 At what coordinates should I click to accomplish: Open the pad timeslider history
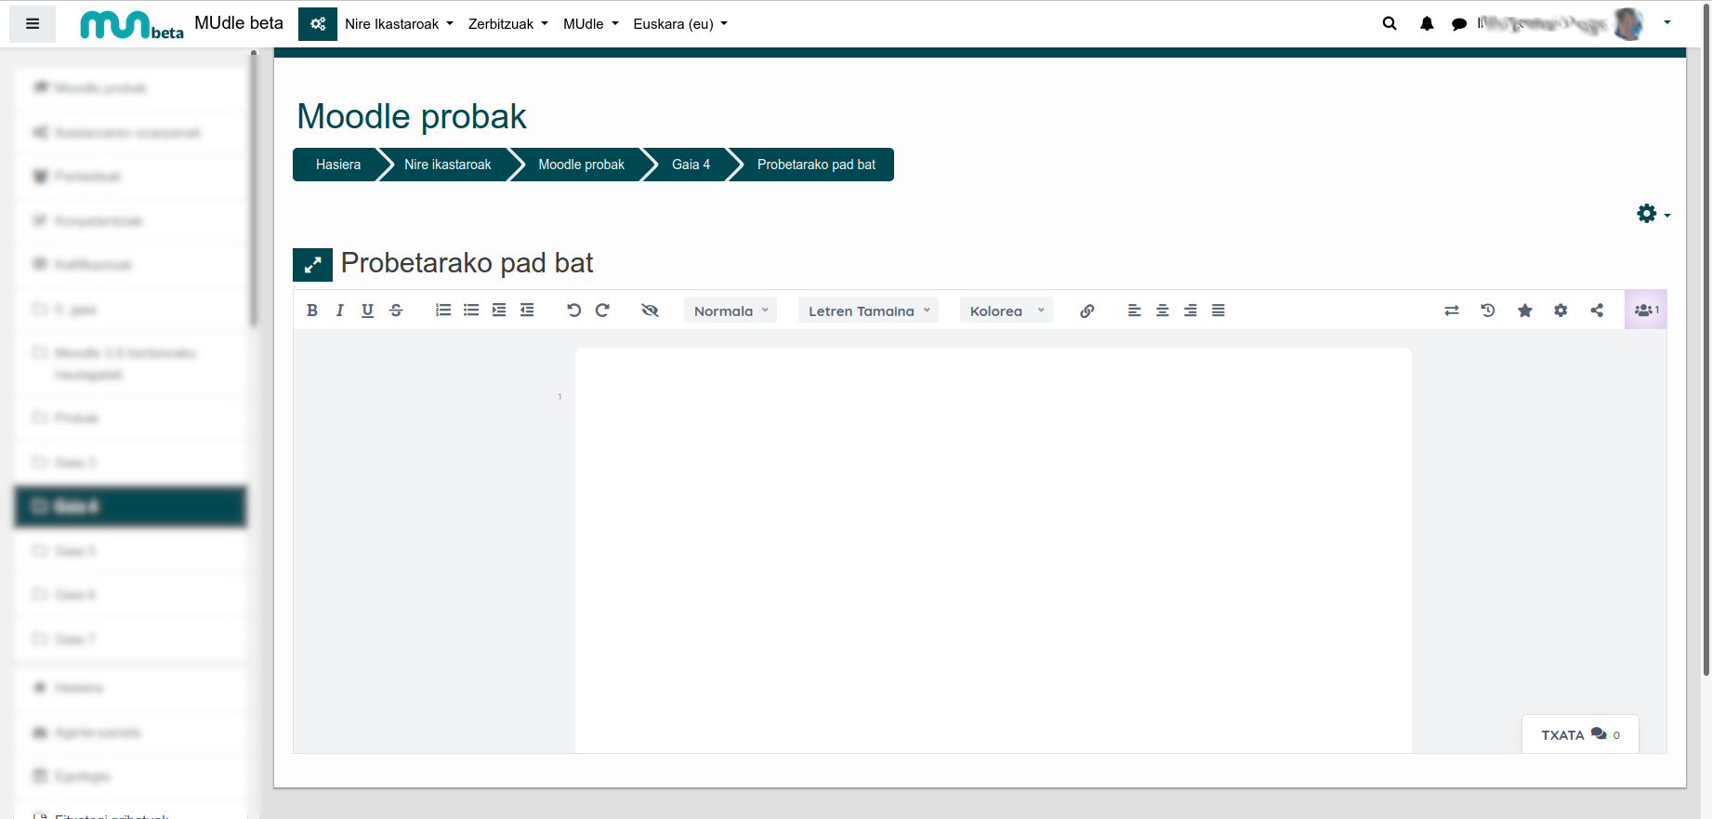[x=1488, y=310]
